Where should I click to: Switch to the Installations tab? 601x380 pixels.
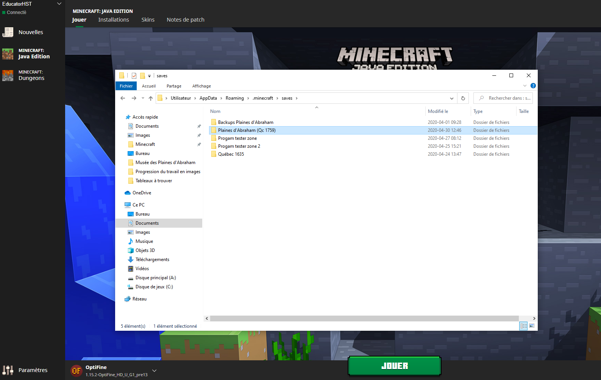click(114, 20)
